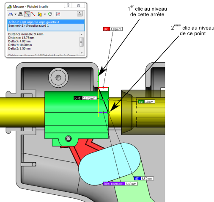Select the pivot hole on the green coulisseau
Viewport: 214px width, 202px height.
69,138
